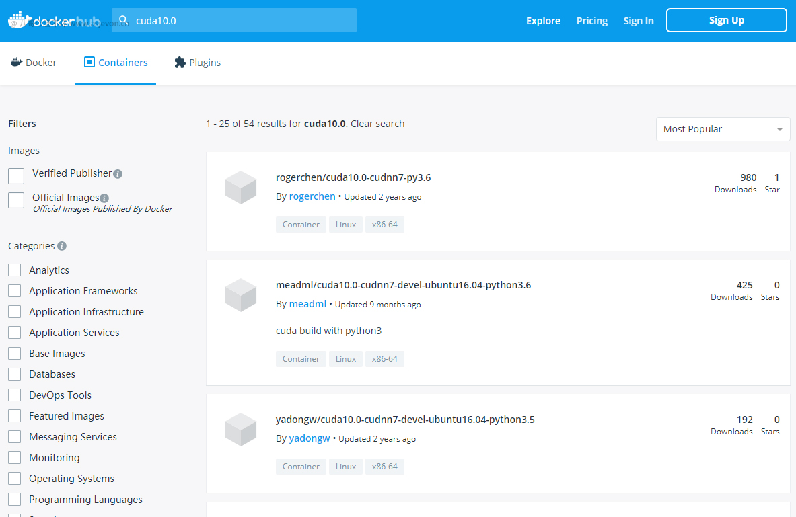The width and height of the screenshot is (796, 517).
Task: Click 'cuda build with python3' description
Action: click(328, 331)
